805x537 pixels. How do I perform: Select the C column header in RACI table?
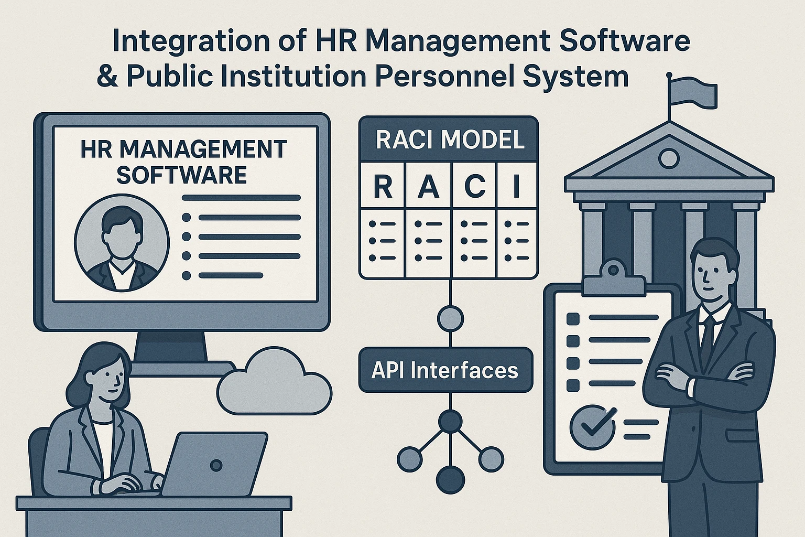point(474,186)
